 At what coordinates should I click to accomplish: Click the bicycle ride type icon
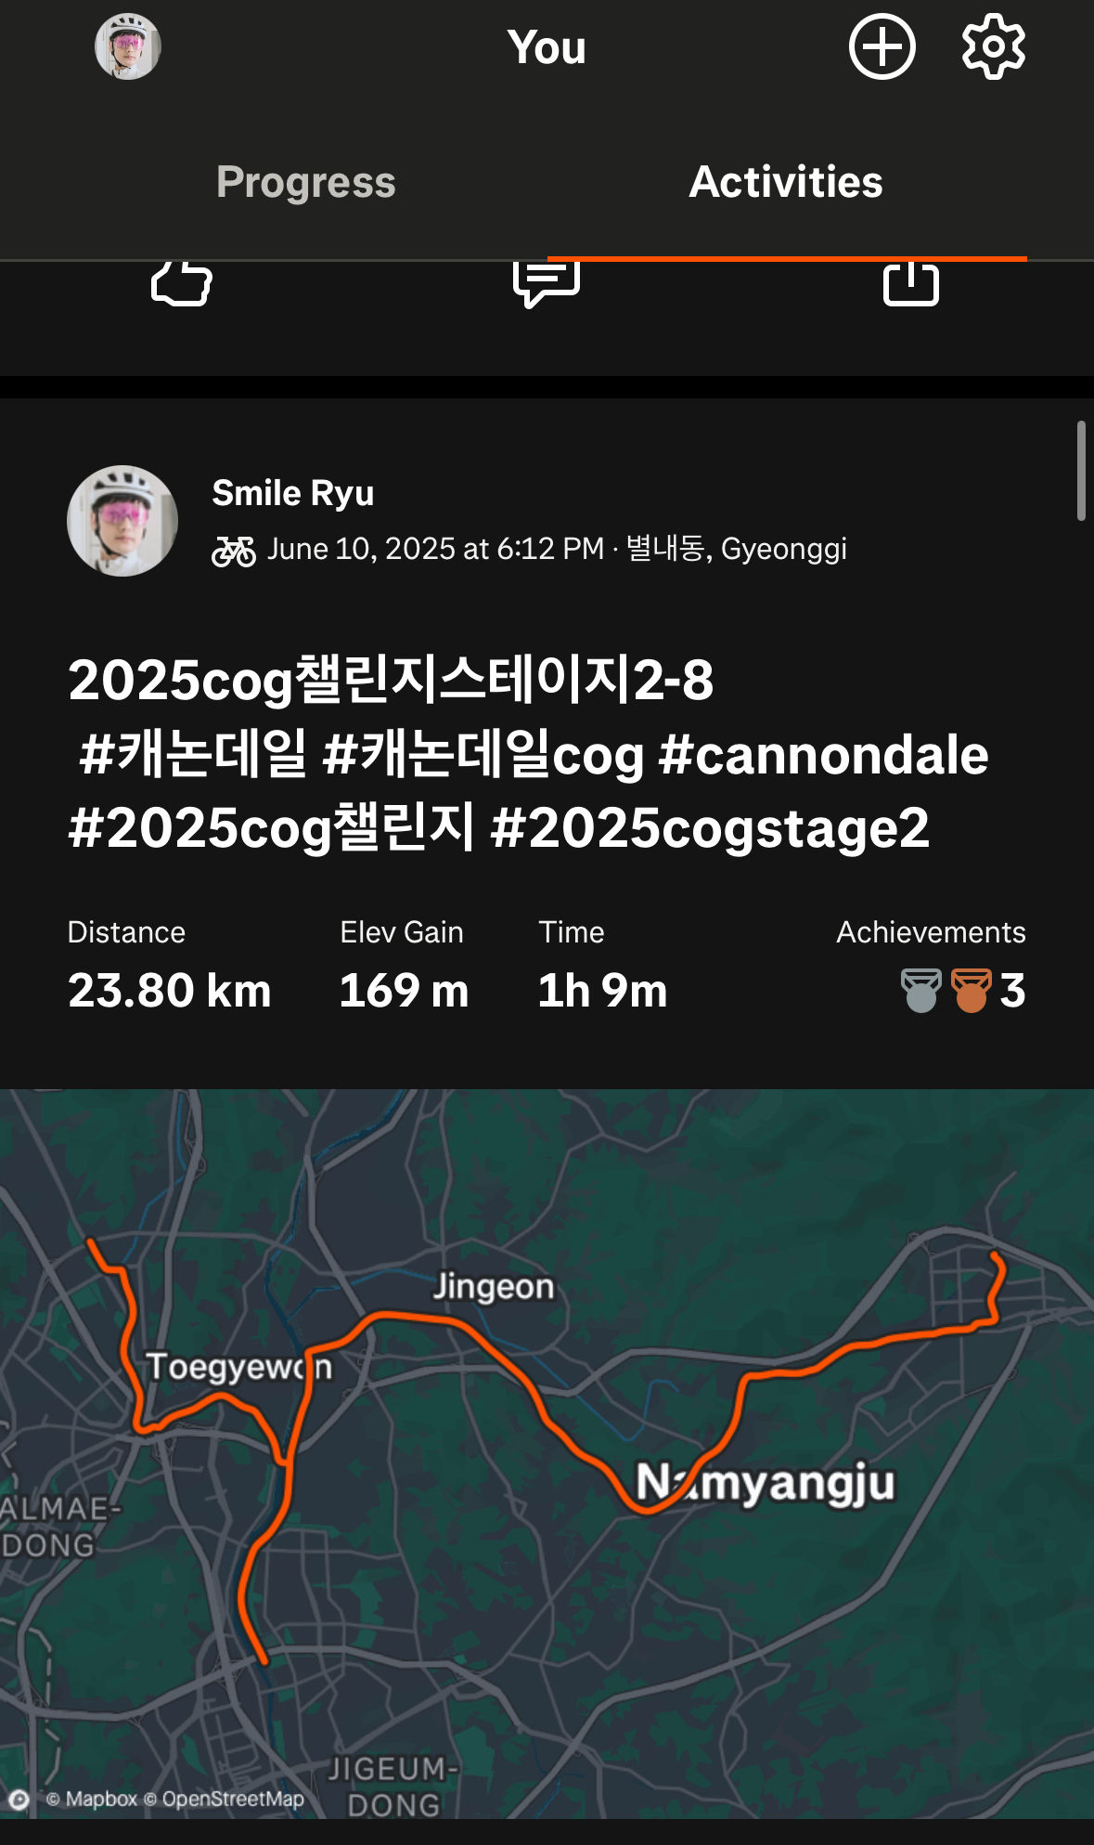pyautogui.click(x=234, y=551)
